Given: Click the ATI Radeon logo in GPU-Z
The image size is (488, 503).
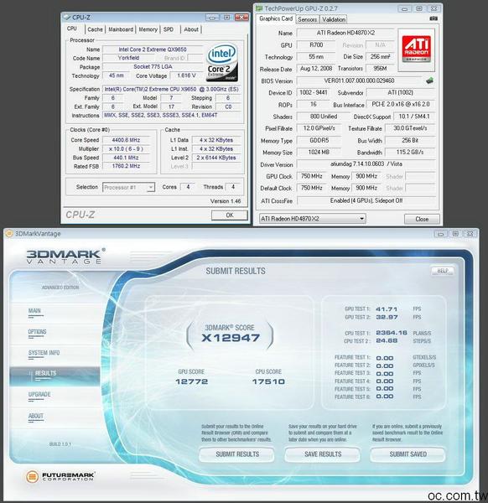Looking at the screenshot, I should click(x=417, y=49).
